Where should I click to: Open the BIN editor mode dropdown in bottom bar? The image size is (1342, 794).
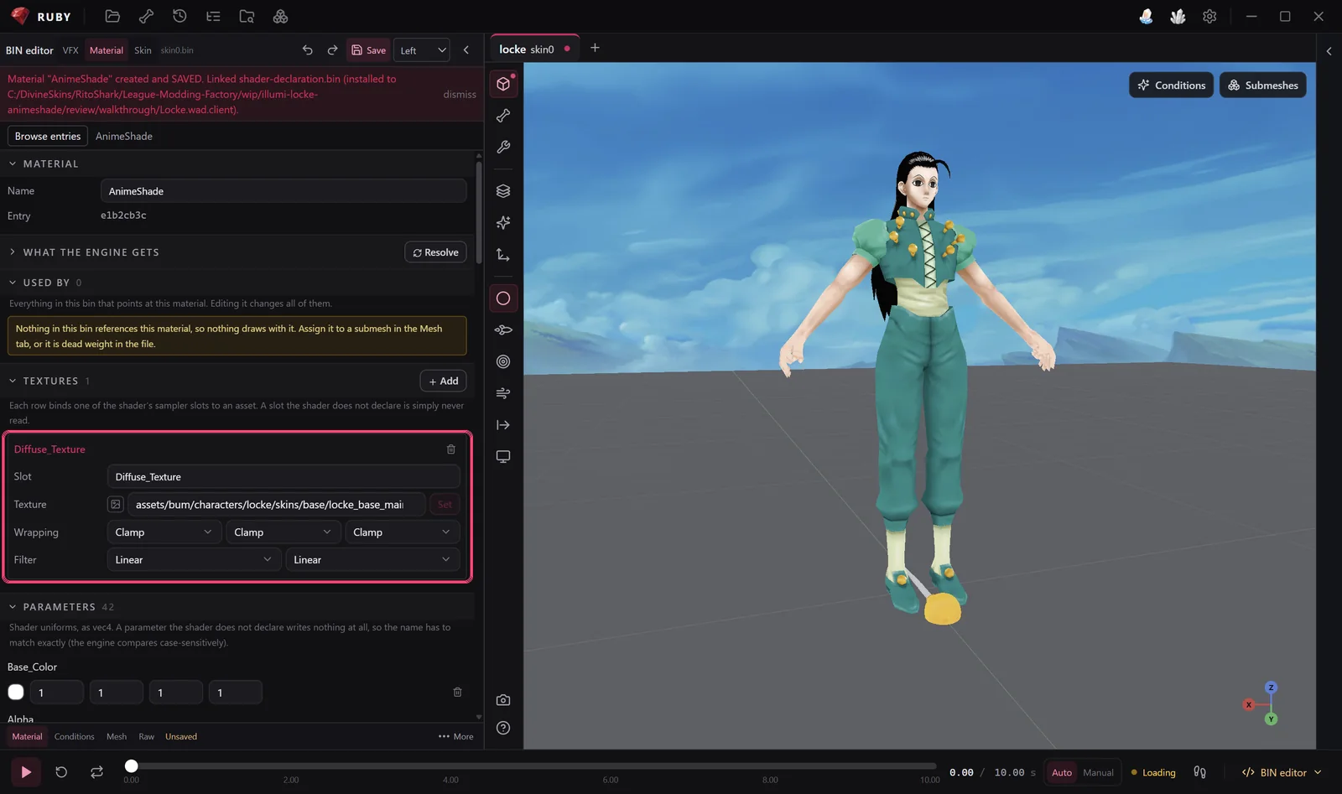click(1282, 772)
